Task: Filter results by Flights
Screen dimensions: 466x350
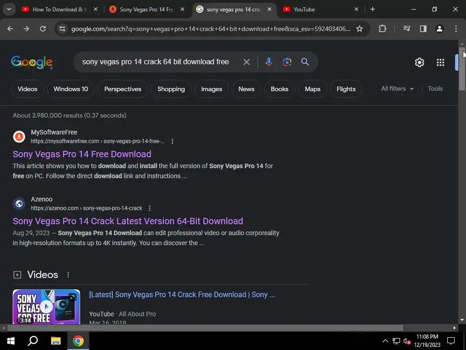Action: coord(346,89)
